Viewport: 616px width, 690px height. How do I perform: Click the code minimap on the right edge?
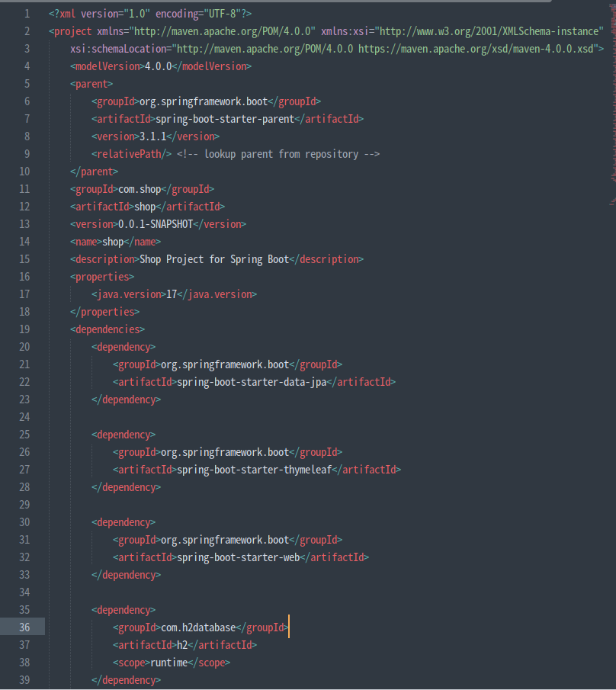pyautogui.click(x=613, y=106)
